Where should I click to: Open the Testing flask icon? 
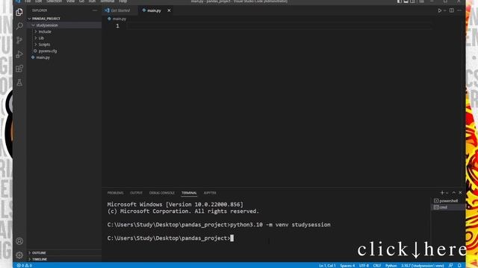(x=19, y=83)
